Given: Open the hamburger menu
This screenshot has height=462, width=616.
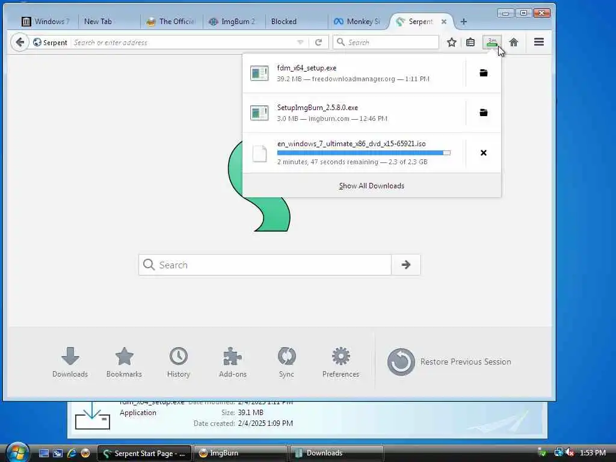Looking at the screenshot, I should [x=538, y=42].
